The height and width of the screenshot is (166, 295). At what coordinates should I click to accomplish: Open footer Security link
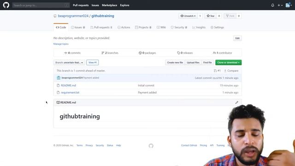(x=100, y=146)
